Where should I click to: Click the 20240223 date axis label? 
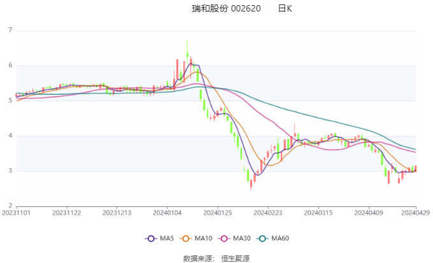268,213
